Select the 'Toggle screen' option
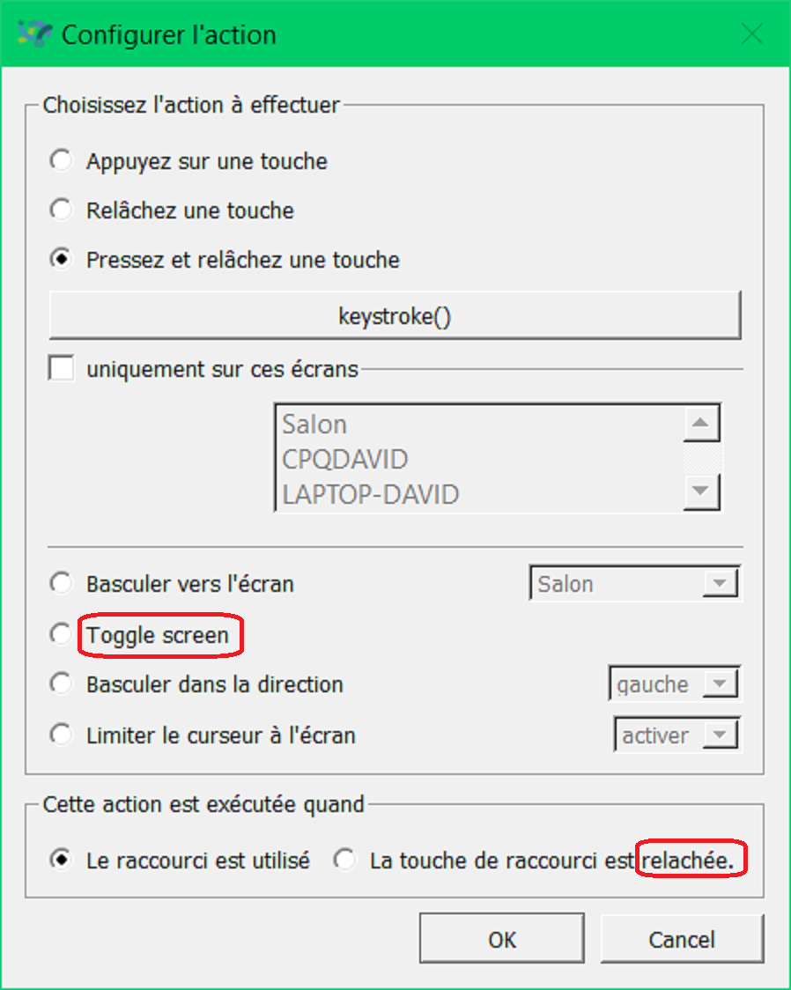Viewport: 791px width, 990px height. pyautogui.click(x=60, y=634)
